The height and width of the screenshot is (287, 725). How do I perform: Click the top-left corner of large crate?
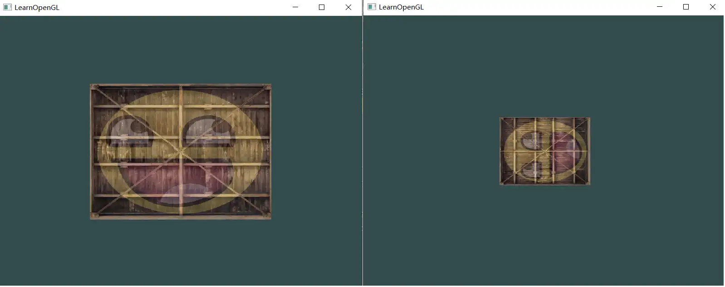[x=92, y=86]
